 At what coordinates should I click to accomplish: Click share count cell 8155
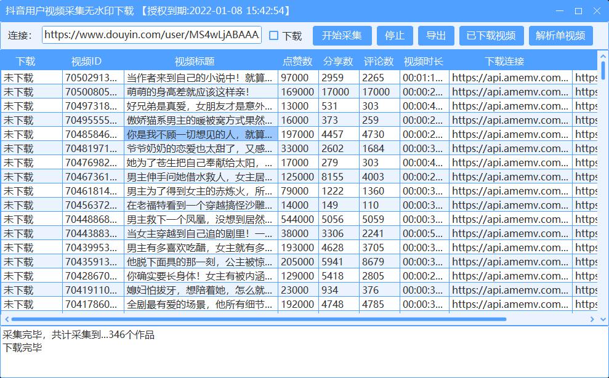point(339,177)
